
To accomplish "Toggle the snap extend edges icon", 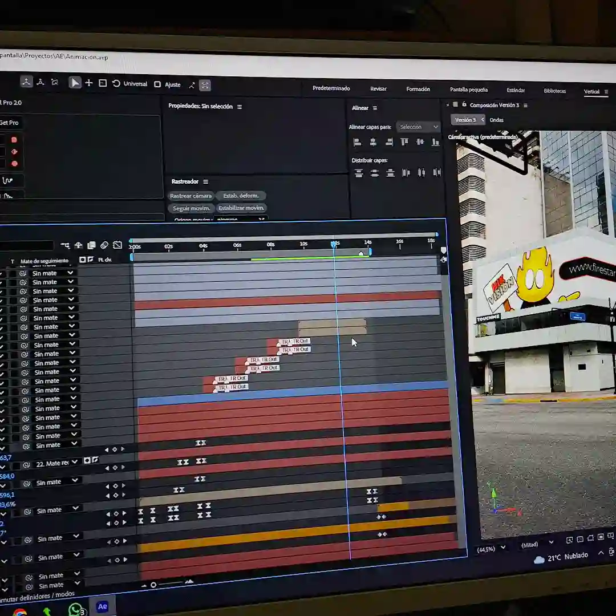I will click(x=192, y=85).
